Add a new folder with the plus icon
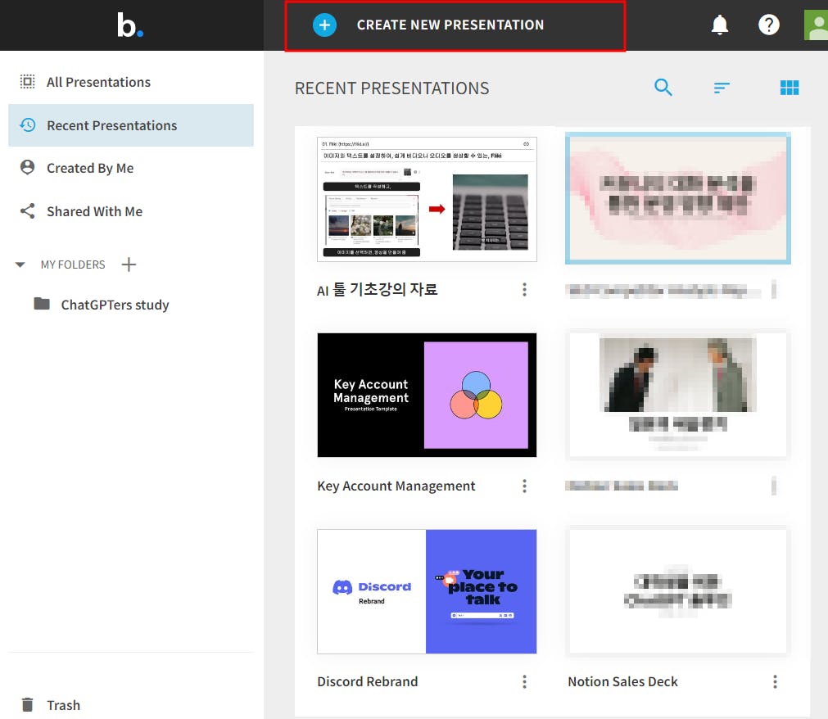Viewport: 828px width, 719px height. click(129, 264)
